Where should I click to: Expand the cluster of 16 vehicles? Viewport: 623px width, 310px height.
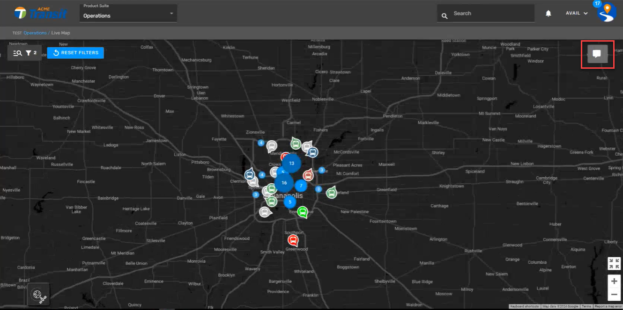click(284, 183)
